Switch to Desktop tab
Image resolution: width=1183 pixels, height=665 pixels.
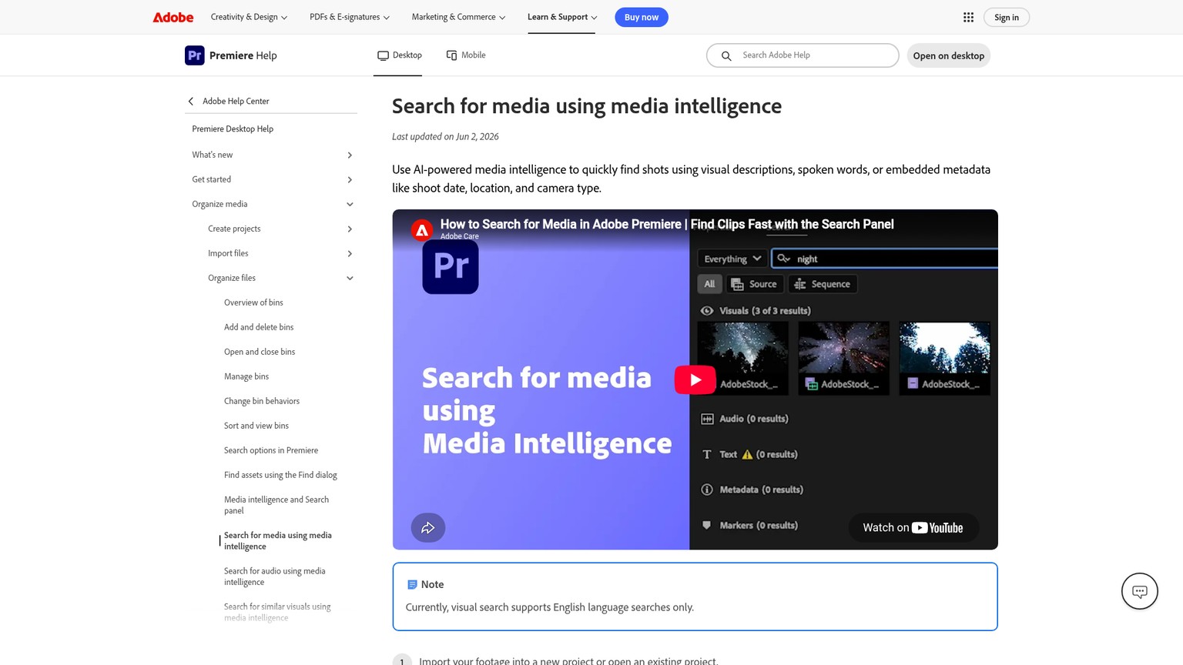tap(399, 55)
